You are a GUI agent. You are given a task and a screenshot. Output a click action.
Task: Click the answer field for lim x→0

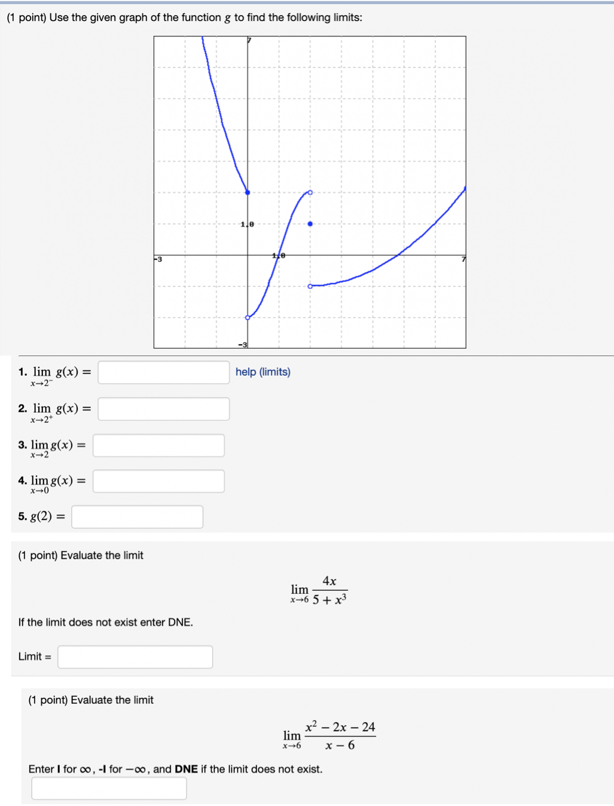tap(157, 482)
